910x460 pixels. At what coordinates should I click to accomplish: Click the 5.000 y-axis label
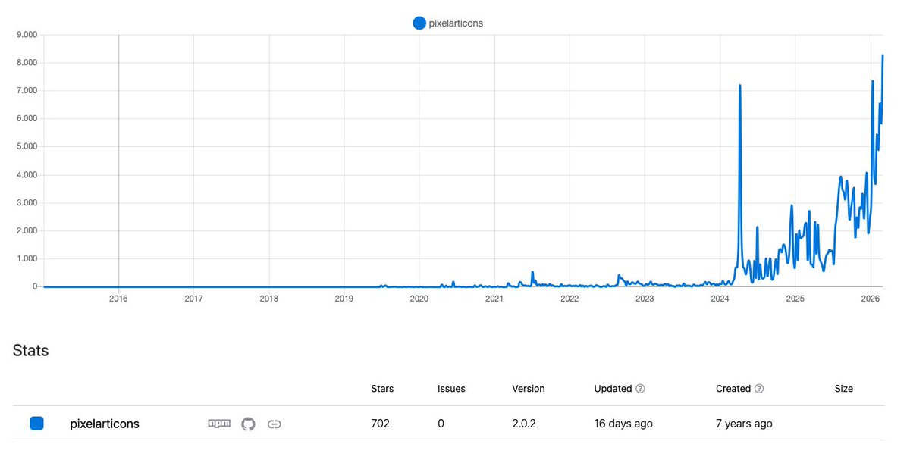(27, 146)
